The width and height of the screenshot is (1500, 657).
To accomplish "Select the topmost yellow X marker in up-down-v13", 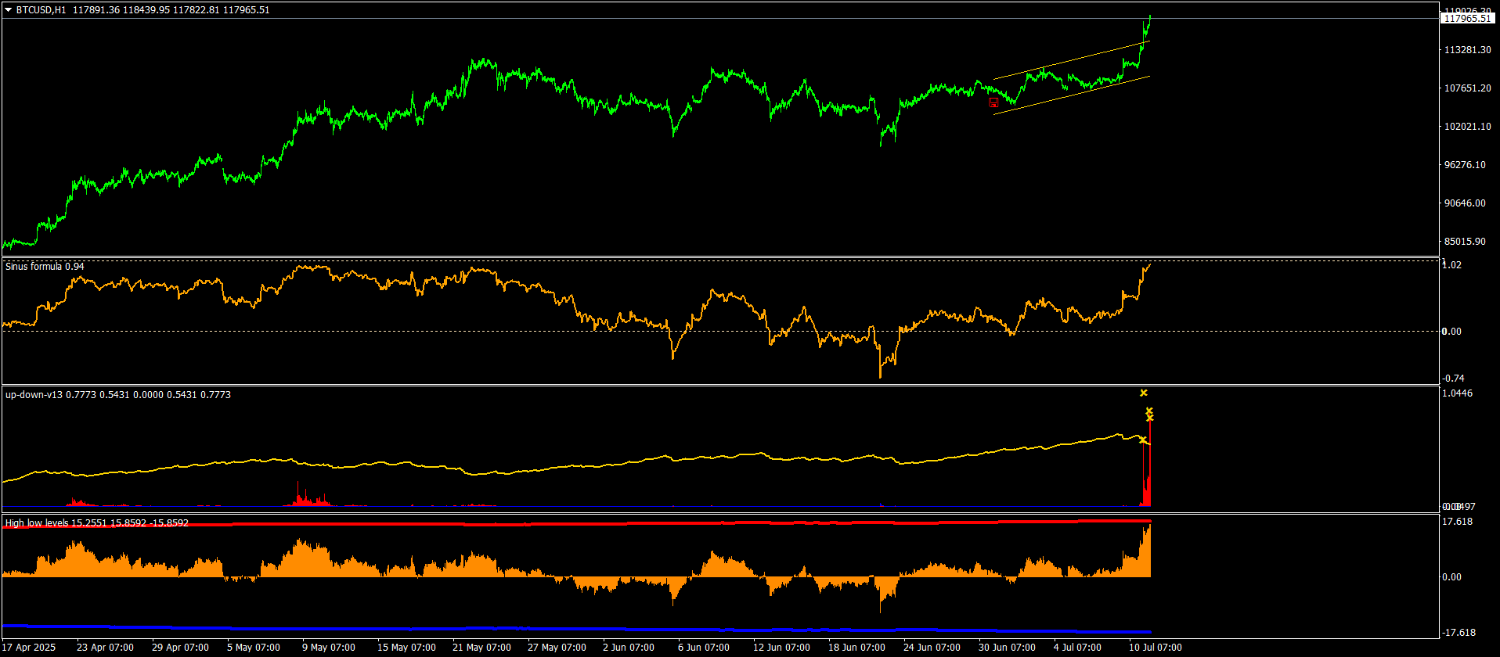I will coord(1143,393).
